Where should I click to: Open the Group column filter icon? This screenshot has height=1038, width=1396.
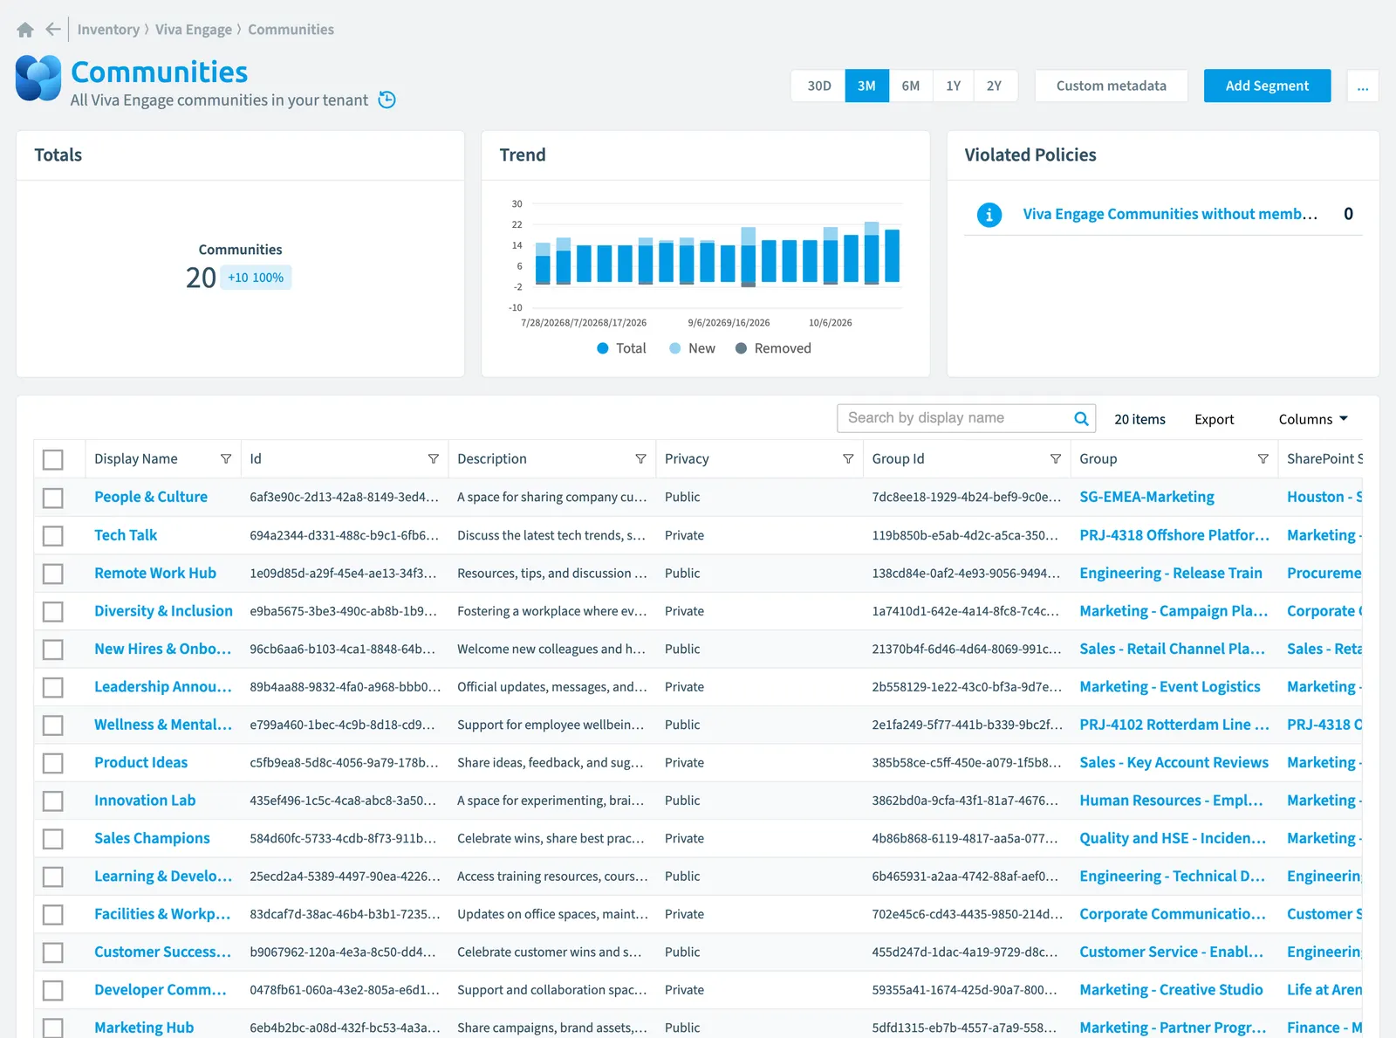[1263, 459]
